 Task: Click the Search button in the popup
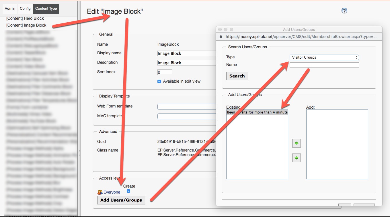[237, 76]
